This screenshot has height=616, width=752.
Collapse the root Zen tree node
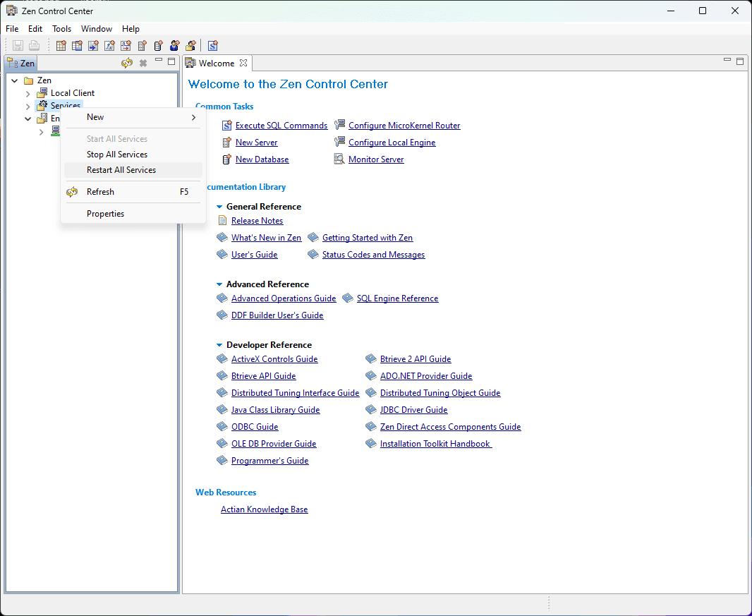pyautogui.click(x=15, y=80)
